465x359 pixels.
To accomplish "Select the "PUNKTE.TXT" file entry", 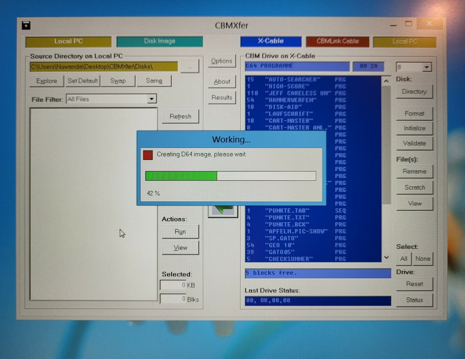I will (313, 218).
